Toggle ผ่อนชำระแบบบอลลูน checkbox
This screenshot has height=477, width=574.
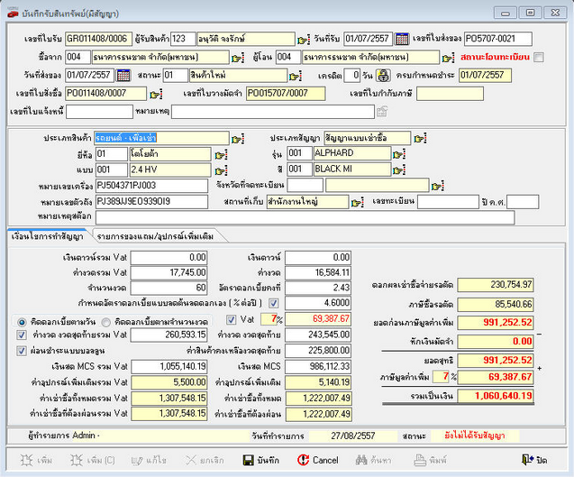coord(22,351)
